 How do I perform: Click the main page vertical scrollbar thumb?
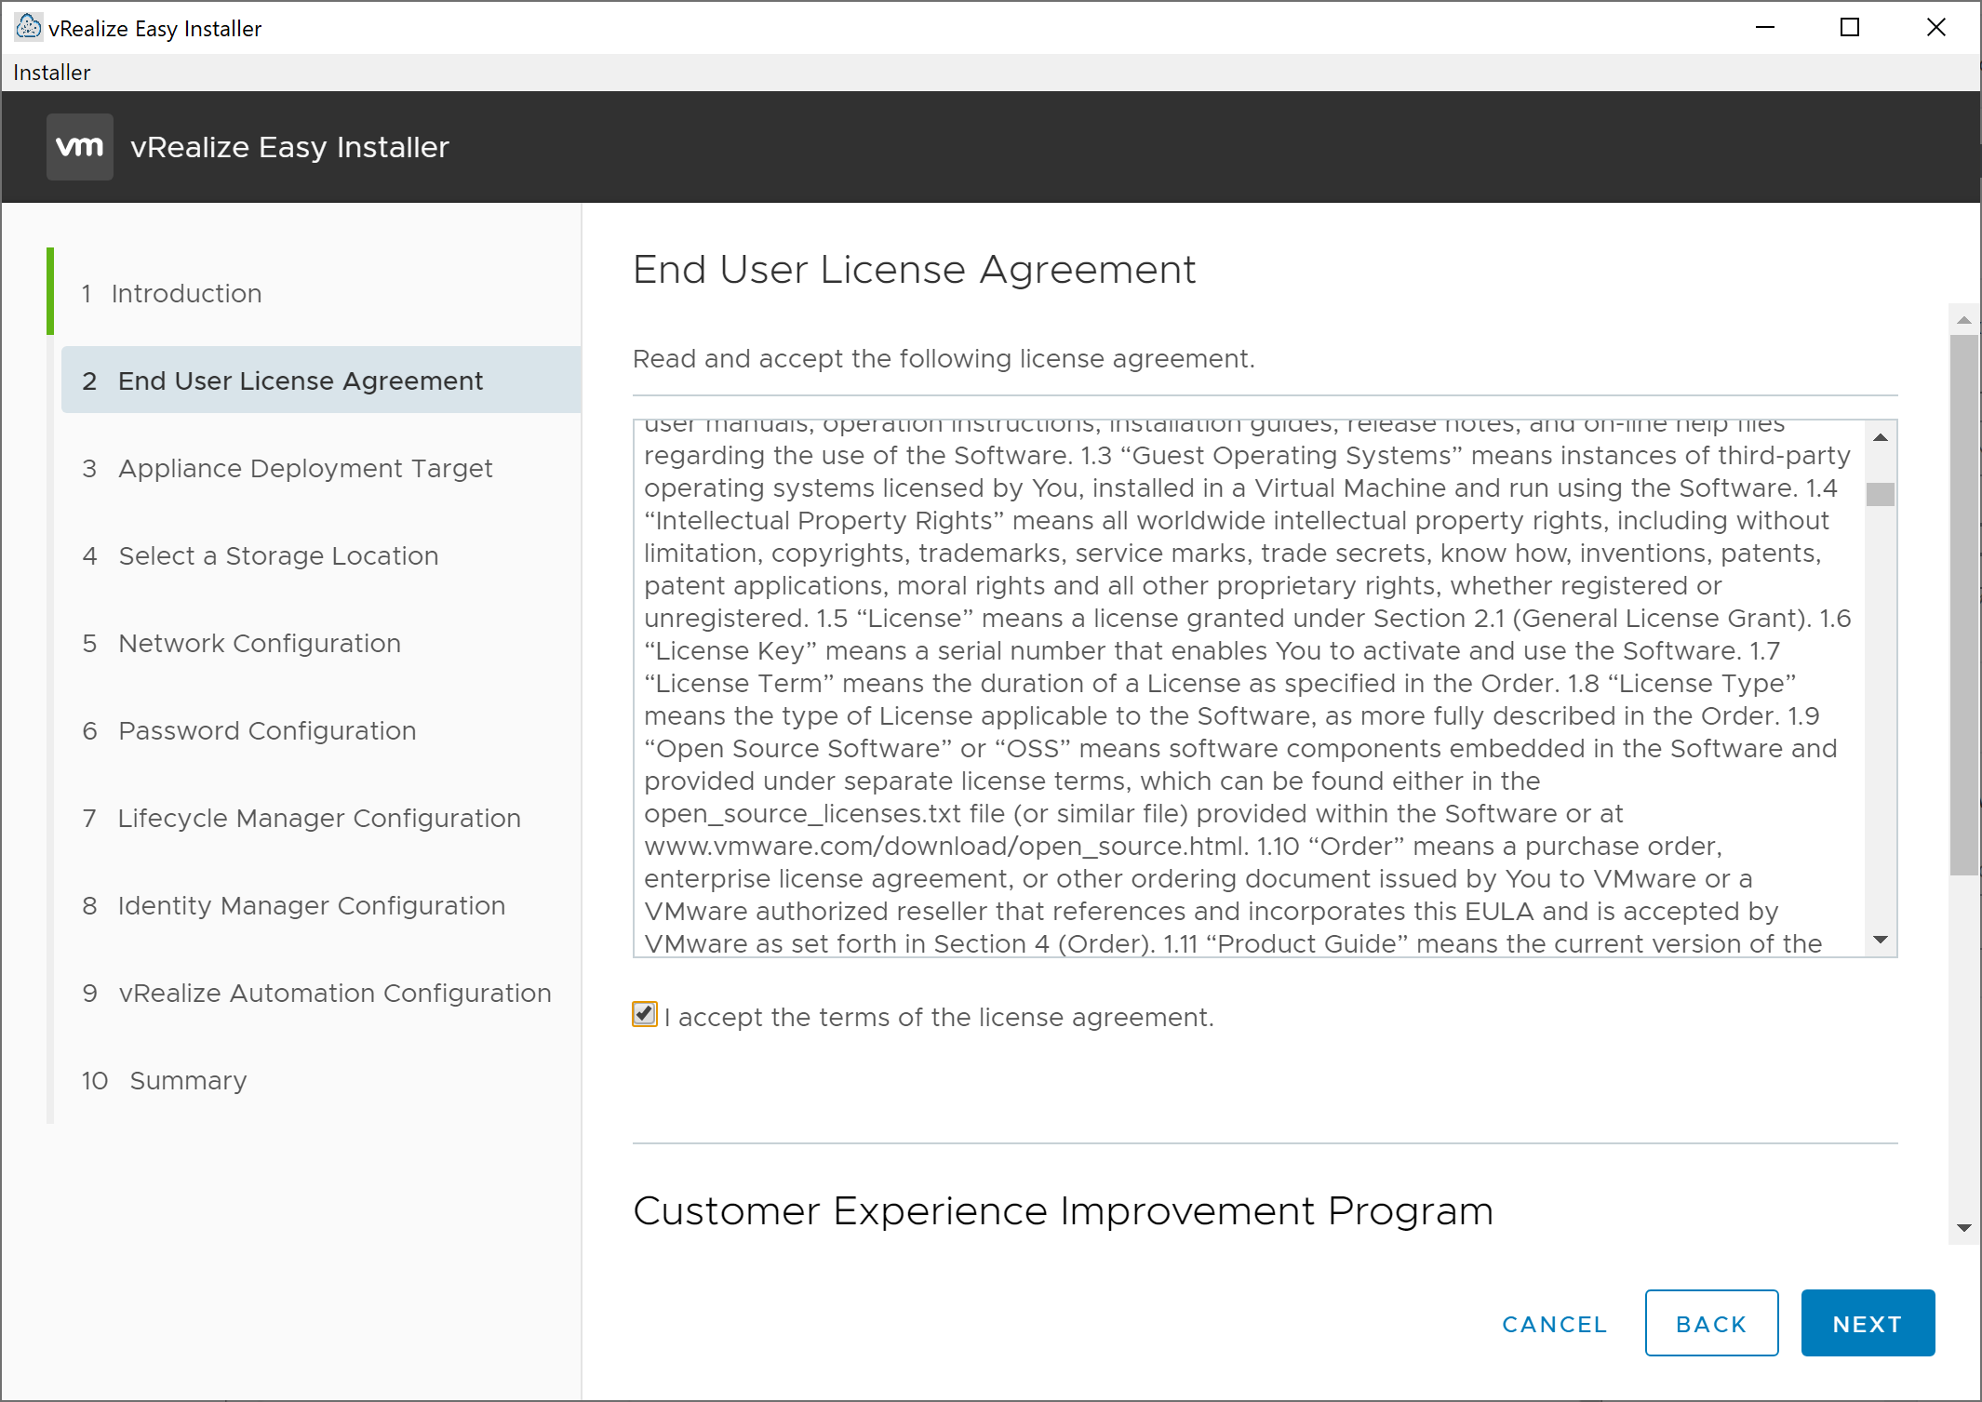click(1963, 605)
